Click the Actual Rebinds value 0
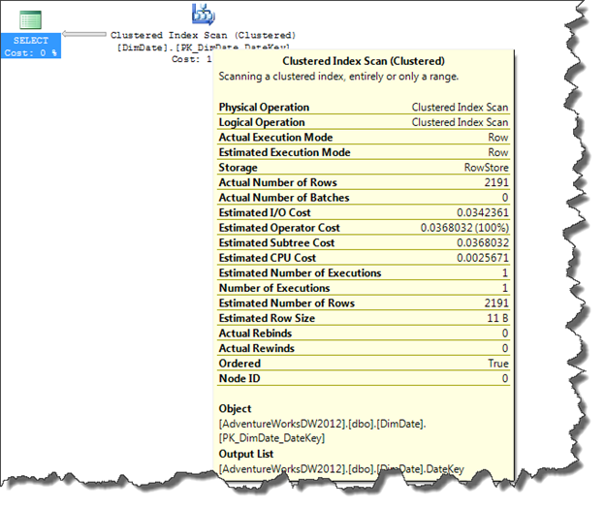 505,333
